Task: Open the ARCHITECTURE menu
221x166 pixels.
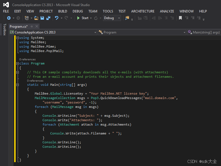Action: (x=143, y=11)
